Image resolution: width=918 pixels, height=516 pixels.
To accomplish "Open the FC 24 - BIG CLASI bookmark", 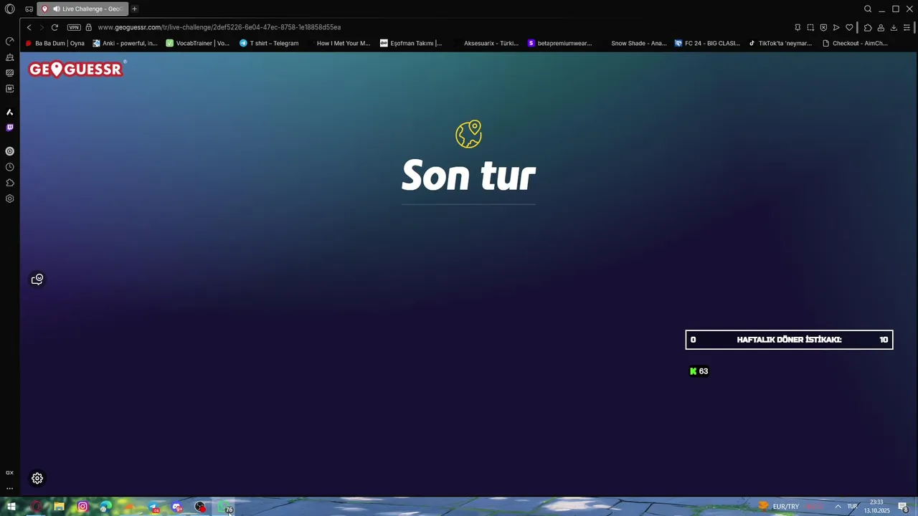I will (707, 43).
